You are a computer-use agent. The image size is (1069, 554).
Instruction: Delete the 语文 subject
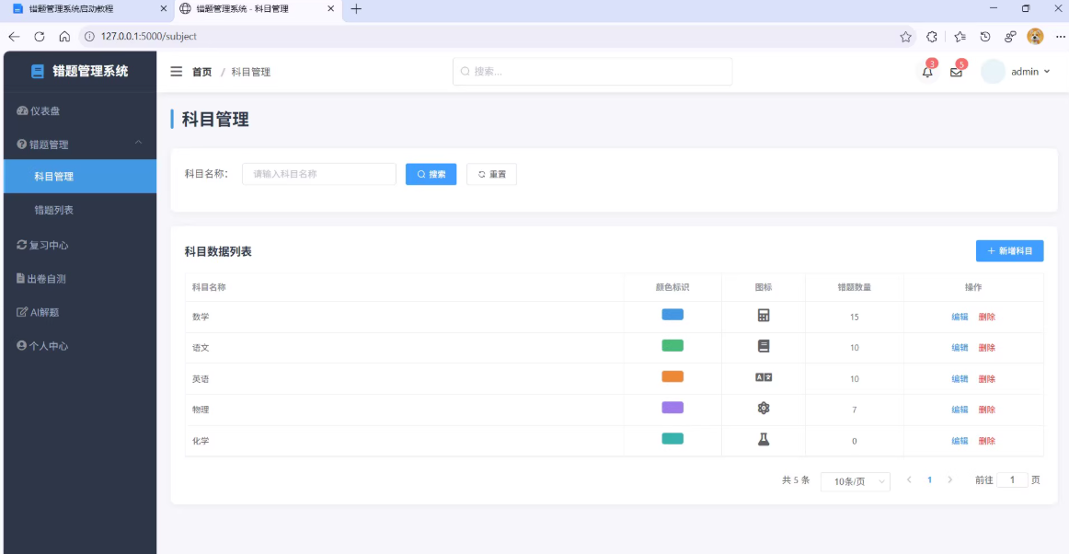click(x=986, y=347)
